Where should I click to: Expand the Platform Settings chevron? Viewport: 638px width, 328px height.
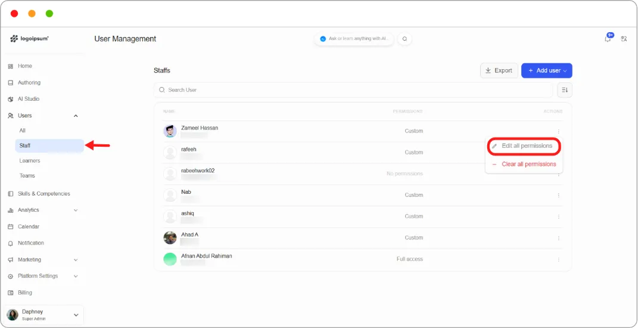[x=76, y=276]
